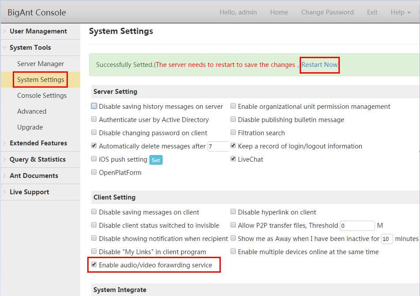This screenshot has width=420, height=296.
Task: Check Disable "My Links" in client program
Action: click(94, 252)
